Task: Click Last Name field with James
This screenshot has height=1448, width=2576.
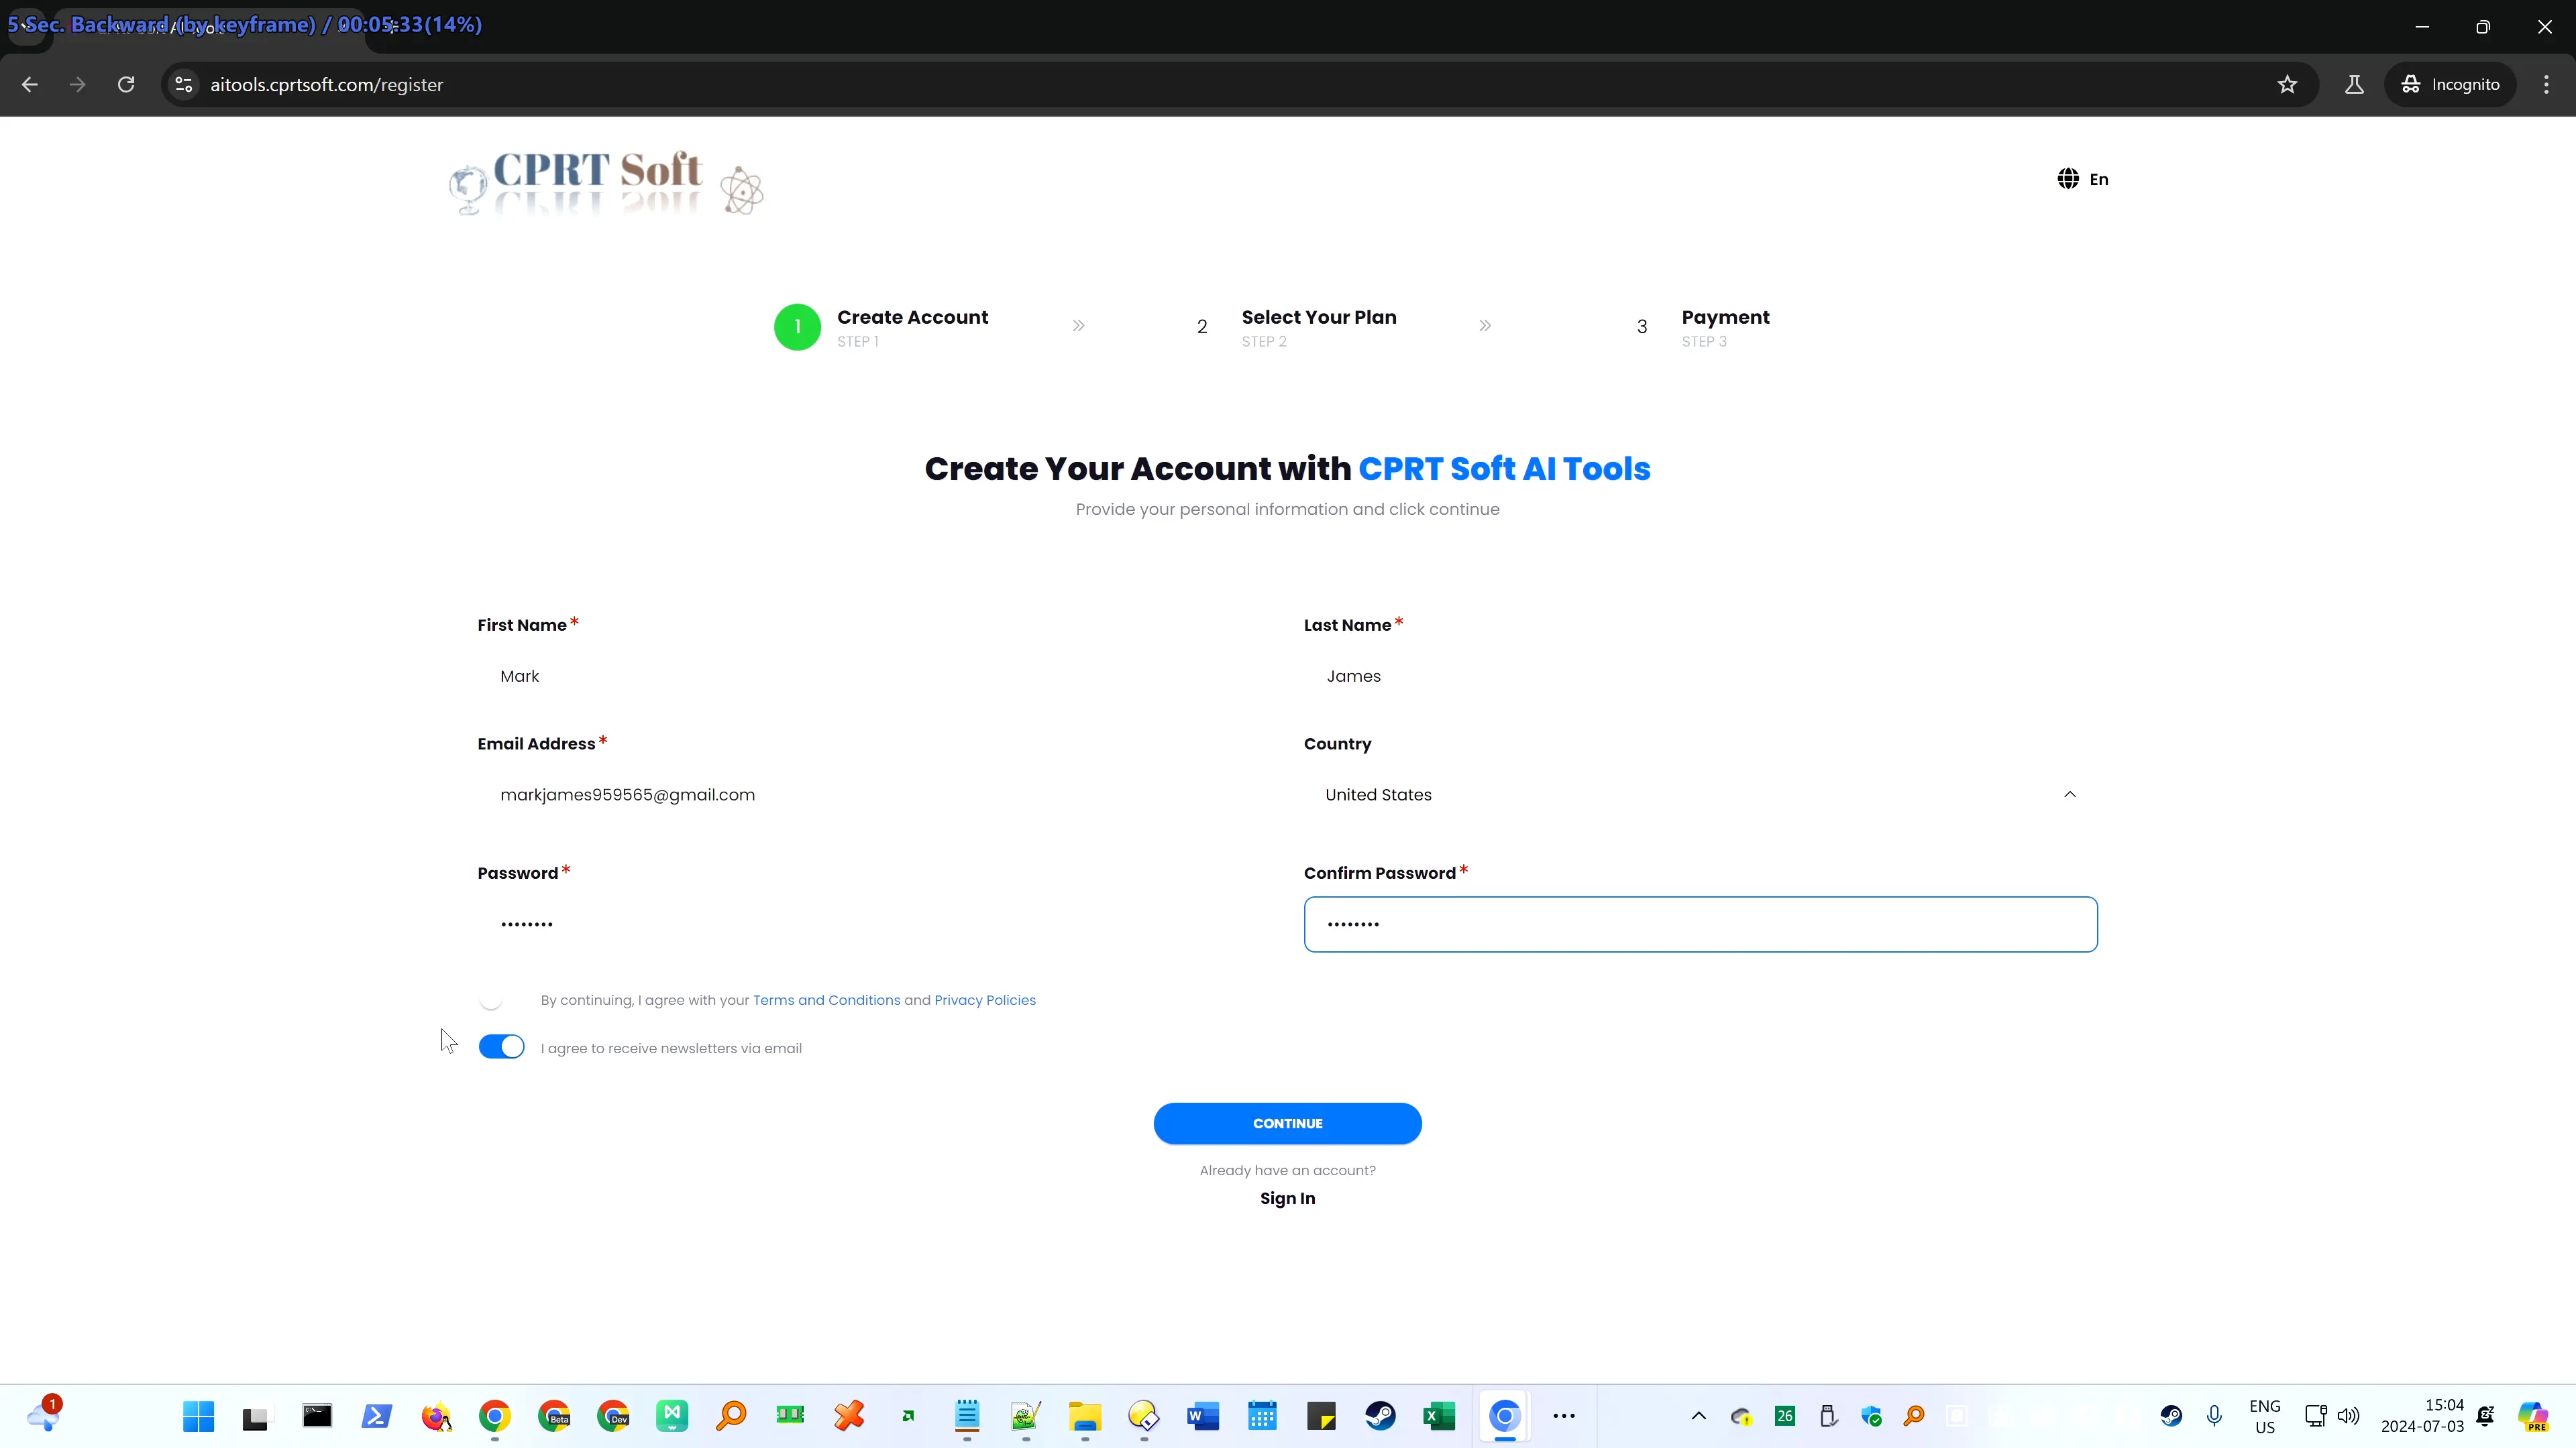Action: pyautogui.click(x=1700, y=676)
